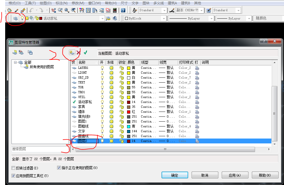284x185 pixels.
Task: Open 格式(O) menu
Action: 15,3
